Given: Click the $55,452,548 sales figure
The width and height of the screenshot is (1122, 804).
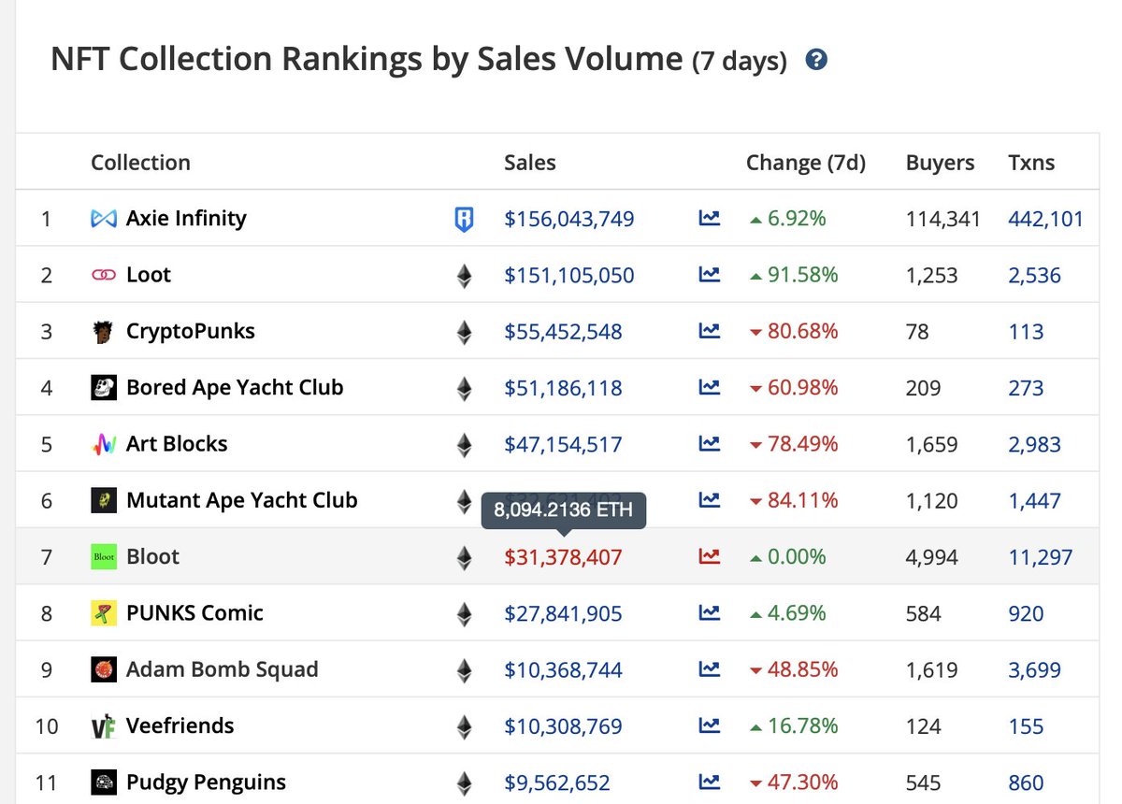Looking at the screenshot, I should coord(563,332).
